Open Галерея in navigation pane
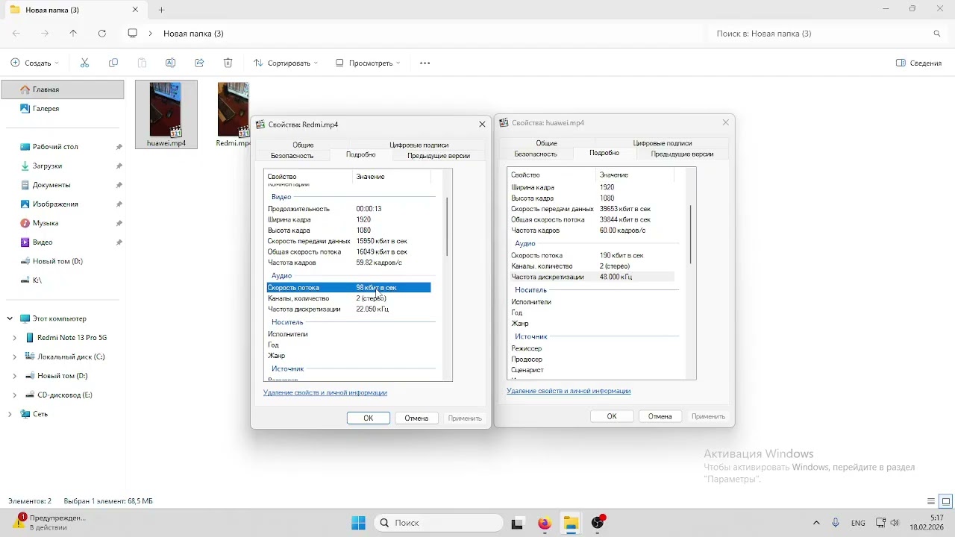Screen dimensions: 955x537 [63, 109]
